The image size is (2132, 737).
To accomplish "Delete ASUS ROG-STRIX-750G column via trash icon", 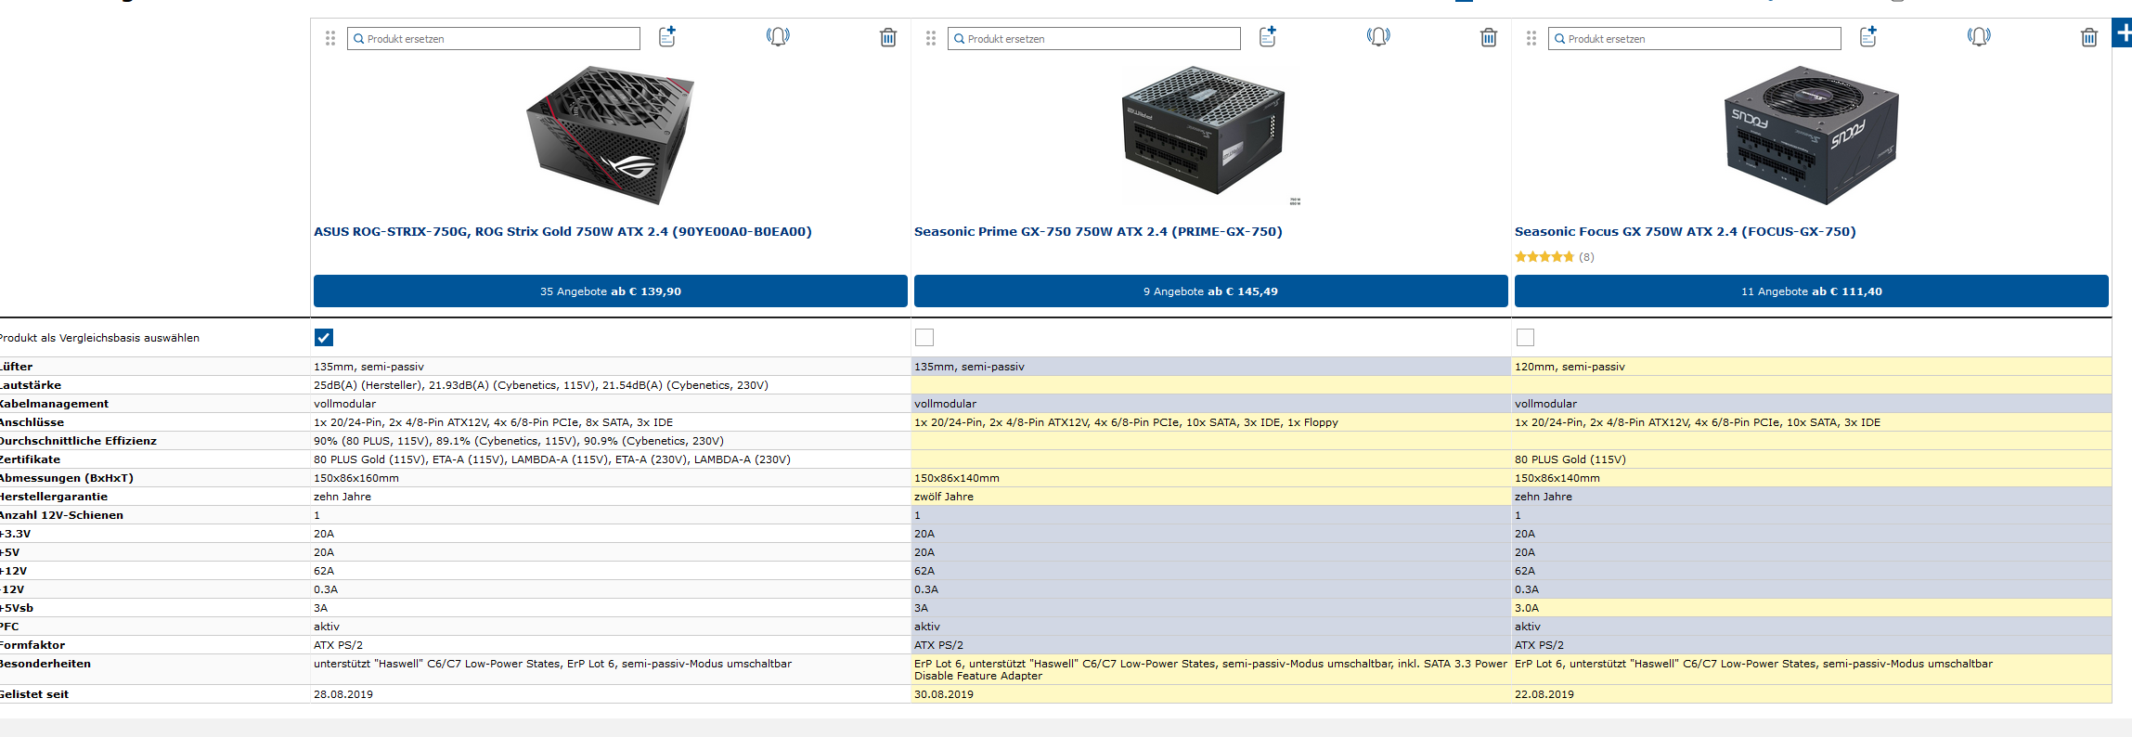I will (x=888, y=37).
